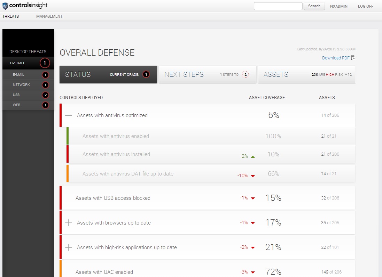This screenshot has height=277, width=382.
Task: Click the grade badge beside OVERALL in sidebar
Action: click(x=45, y=63)
